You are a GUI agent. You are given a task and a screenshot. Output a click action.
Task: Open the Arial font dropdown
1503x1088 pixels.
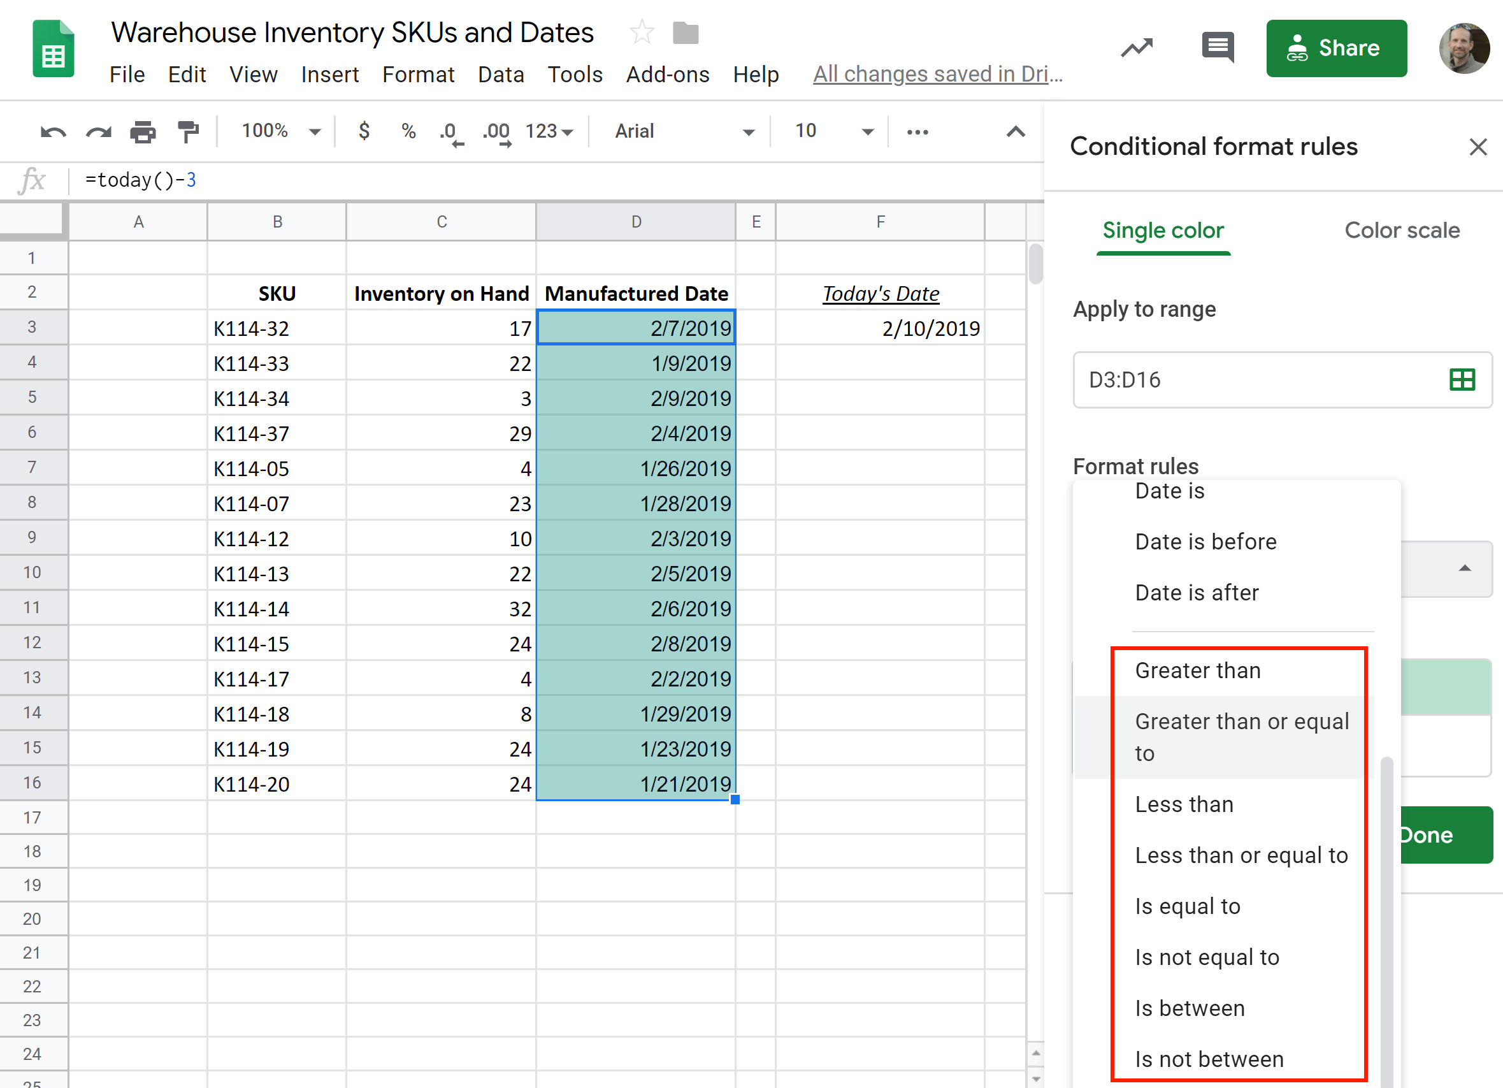click(x=684, y=131)
